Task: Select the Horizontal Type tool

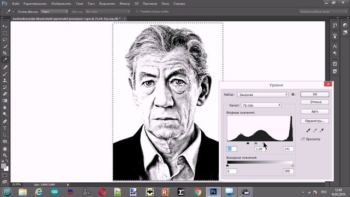Action: click(x=5, y=128)
